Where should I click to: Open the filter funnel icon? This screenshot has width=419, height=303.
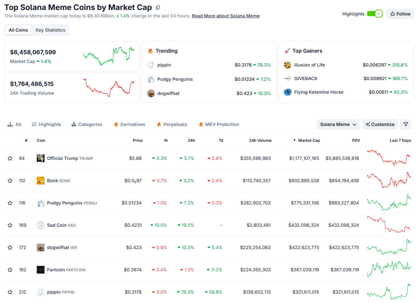(x=406, y=124)
